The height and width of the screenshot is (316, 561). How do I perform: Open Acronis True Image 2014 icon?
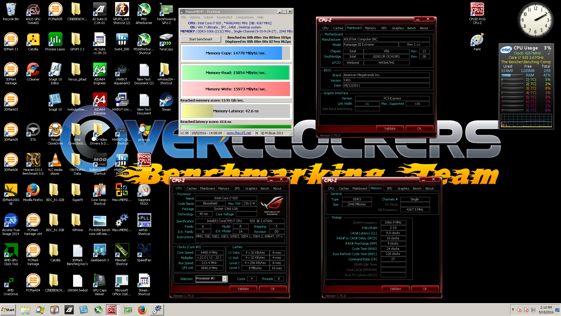click(x=11, y=224)
